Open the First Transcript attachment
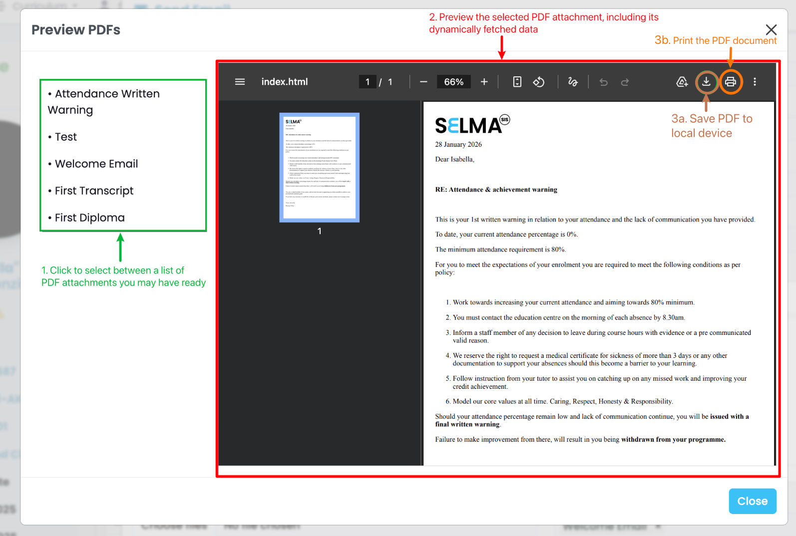The height and width of the screenshot is (536, 796). [94, 191]
